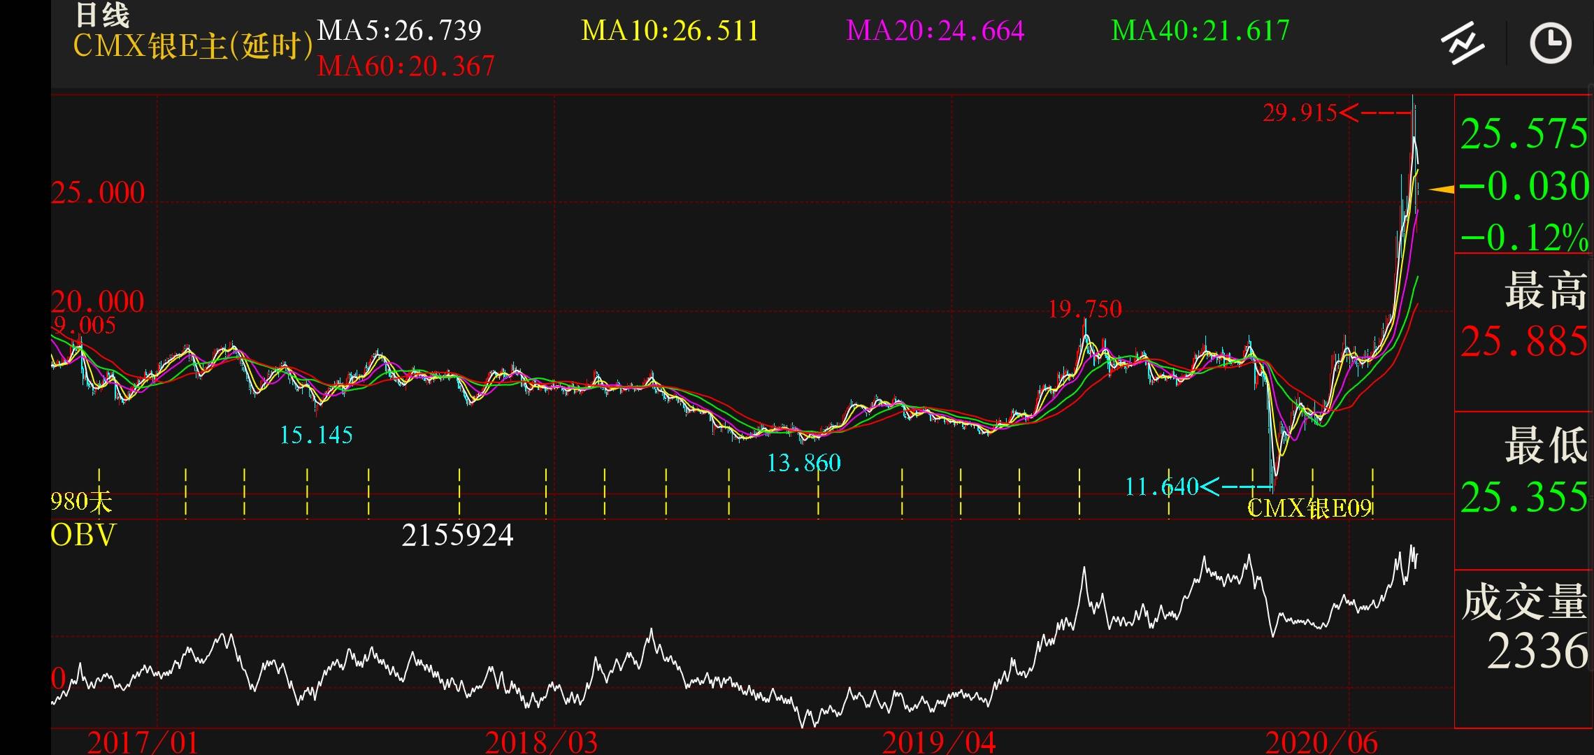The height and width of the screenshot is (755, 1594).
Task: Open the OBV indicator selector
Action: click(x=82, y=535)
